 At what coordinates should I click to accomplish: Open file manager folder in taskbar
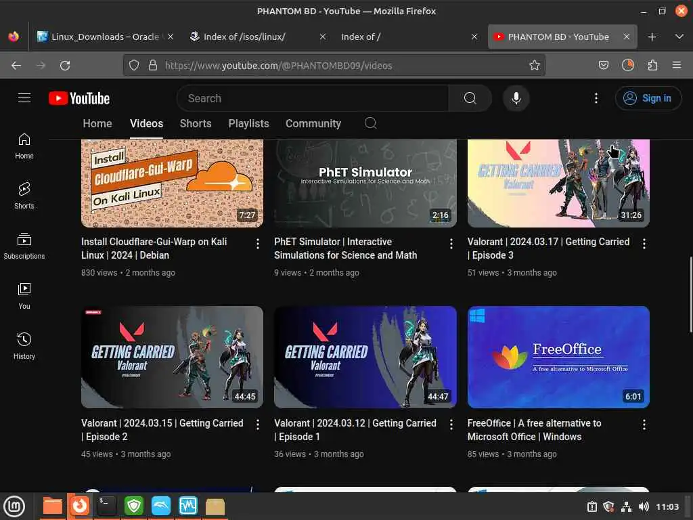point(53,506)
